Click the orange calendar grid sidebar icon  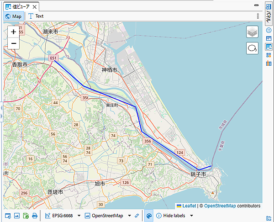pyautogui.click(x=269, y=63)
